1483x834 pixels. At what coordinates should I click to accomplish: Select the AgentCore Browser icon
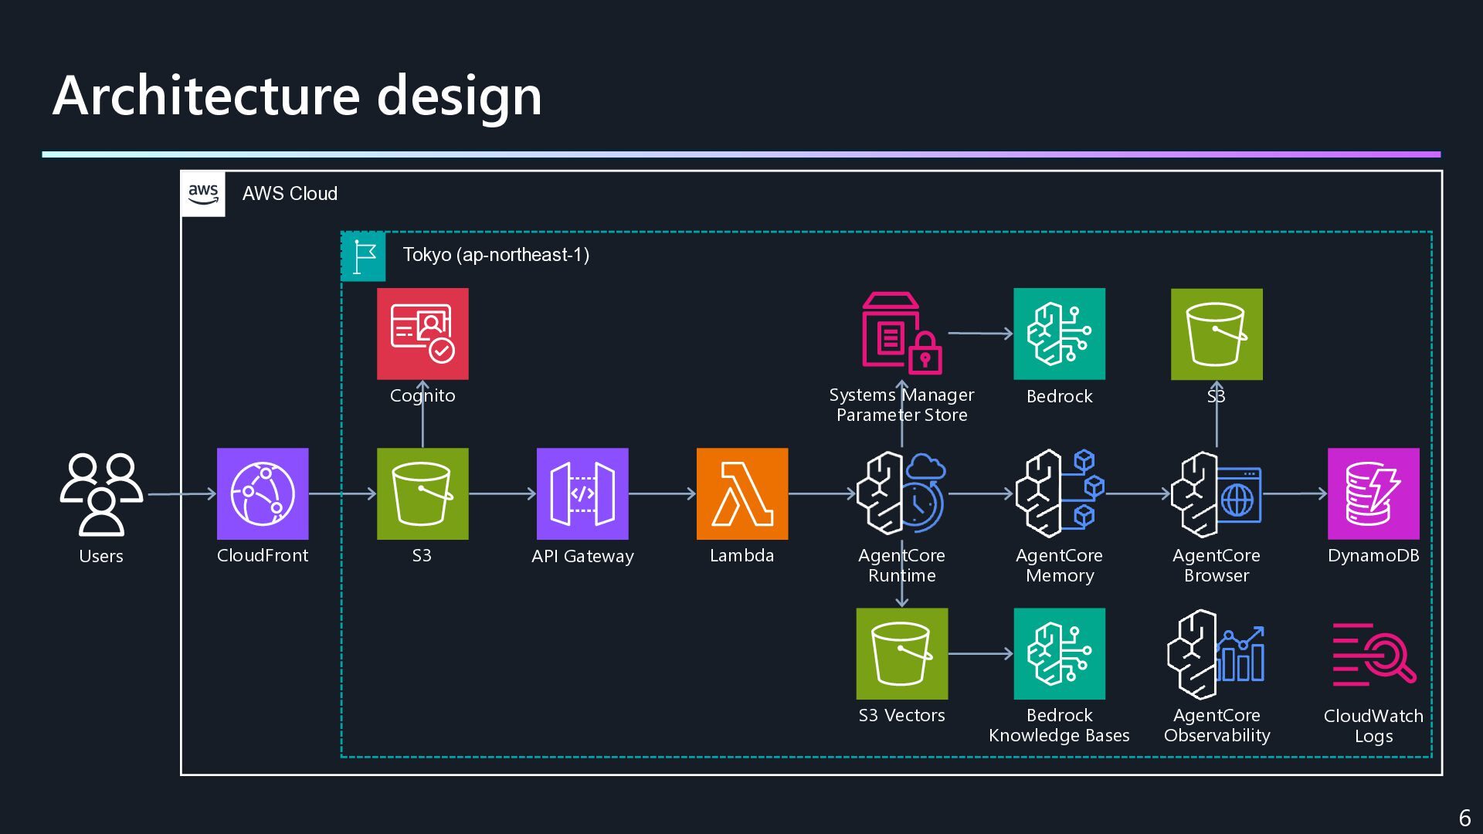click(1217, 493)
